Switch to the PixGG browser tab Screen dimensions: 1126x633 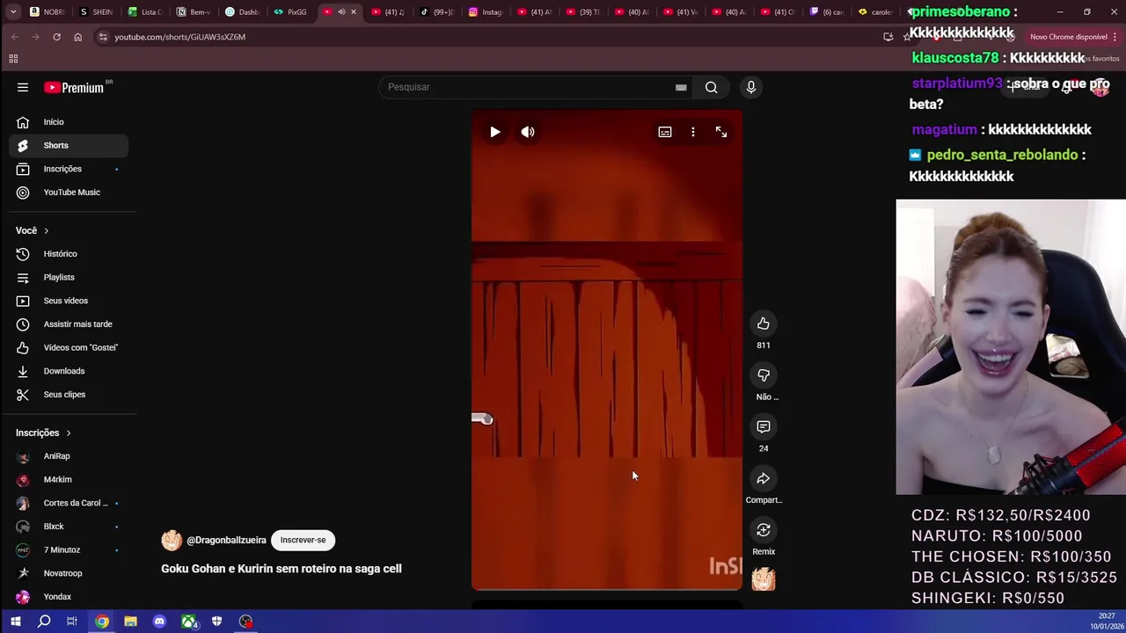point(291,12)
